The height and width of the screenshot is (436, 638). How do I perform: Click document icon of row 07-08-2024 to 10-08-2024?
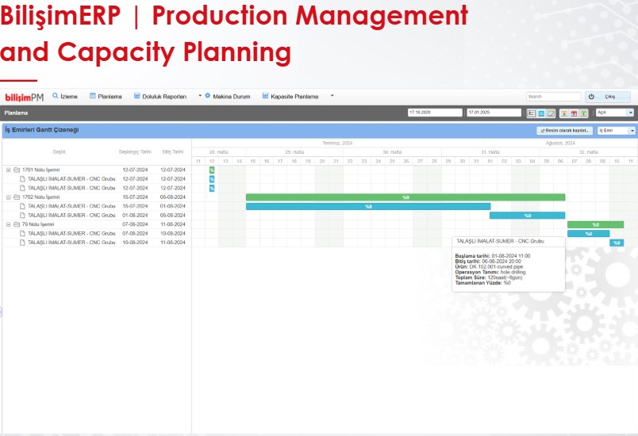(x=22, y=233)
